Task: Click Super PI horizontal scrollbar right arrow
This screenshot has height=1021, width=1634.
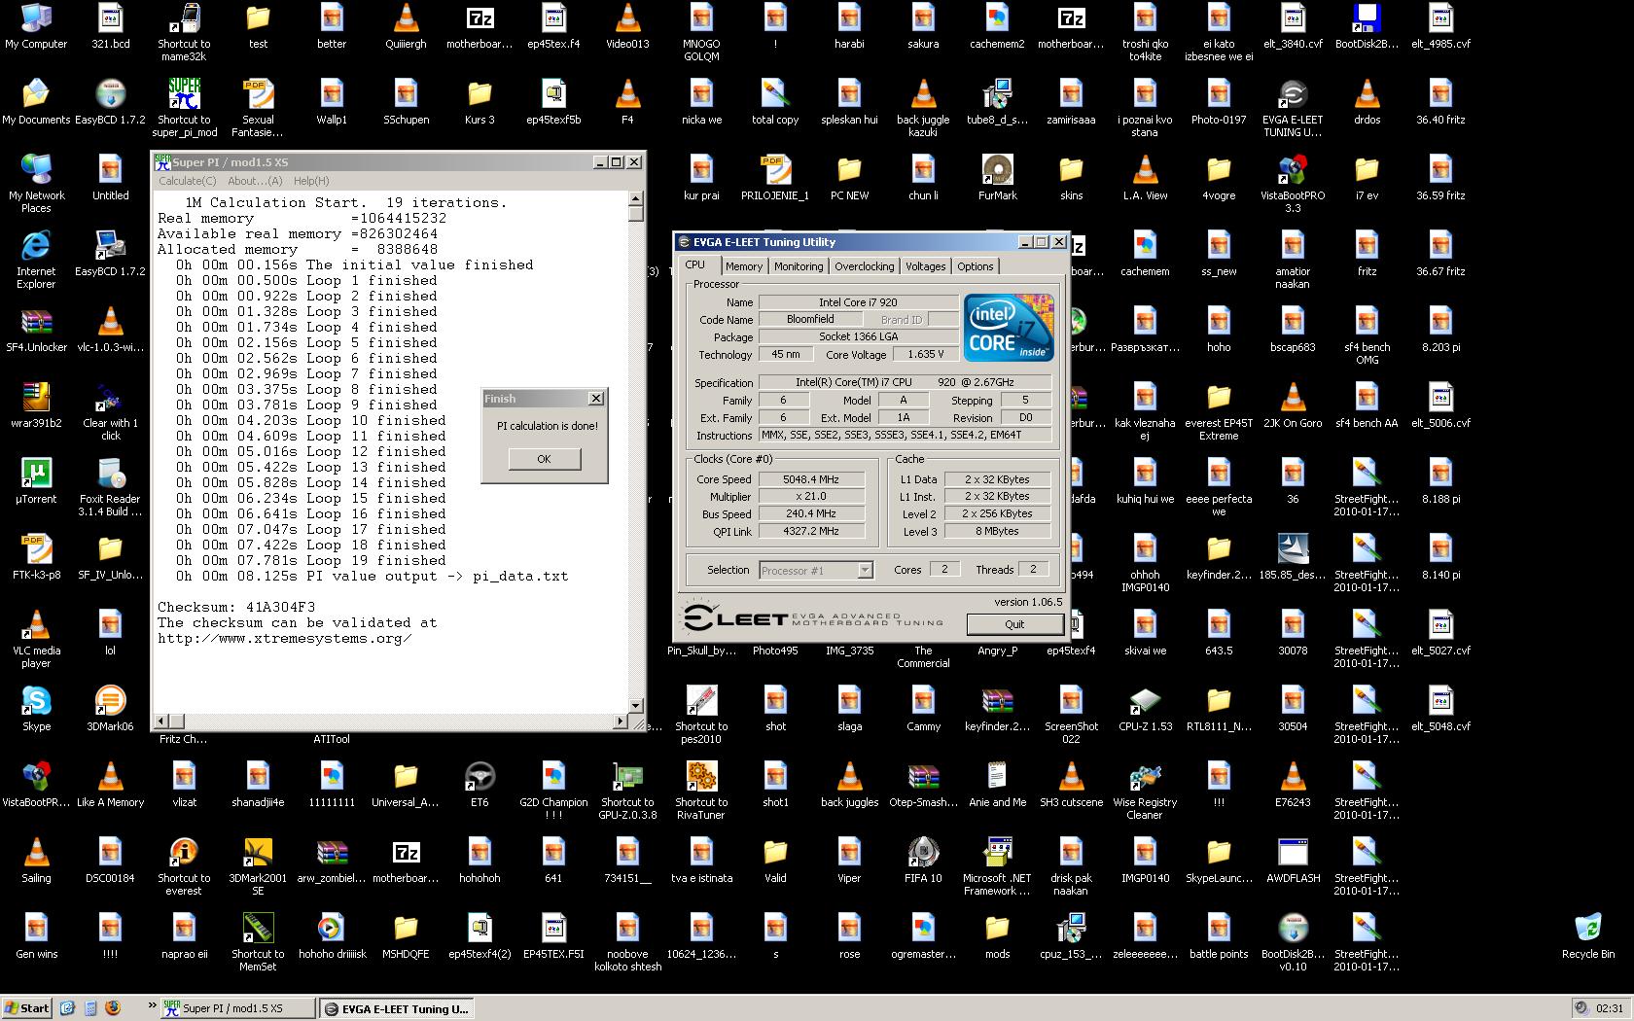Action: [621, 722]
